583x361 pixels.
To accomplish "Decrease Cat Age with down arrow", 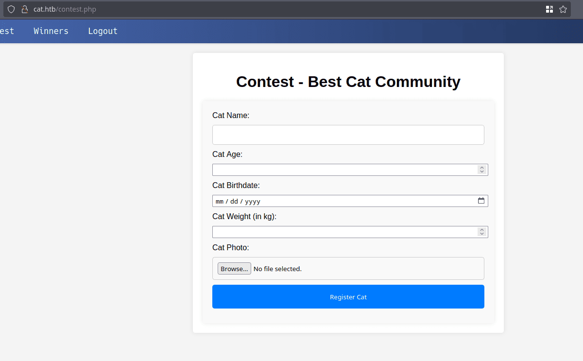I will [x=482, y=172].
